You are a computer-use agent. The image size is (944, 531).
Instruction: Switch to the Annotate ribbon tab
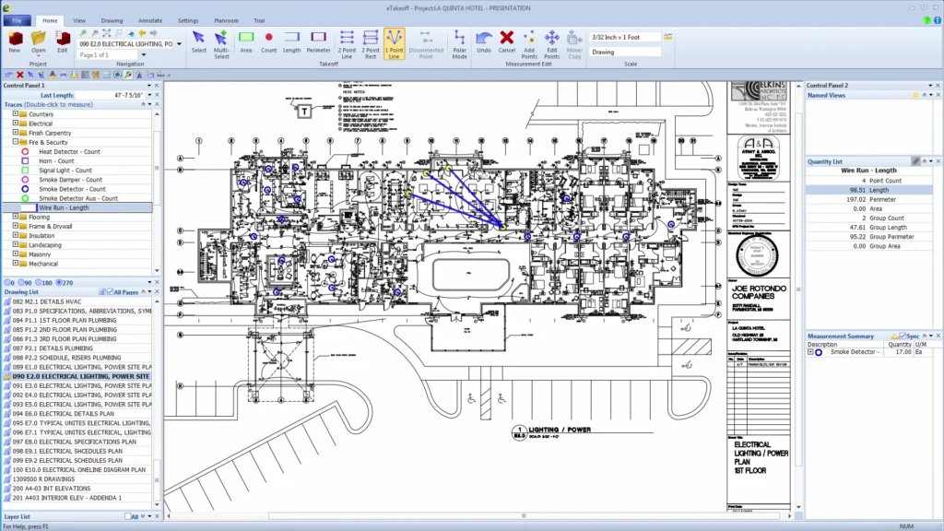(150, 20)
